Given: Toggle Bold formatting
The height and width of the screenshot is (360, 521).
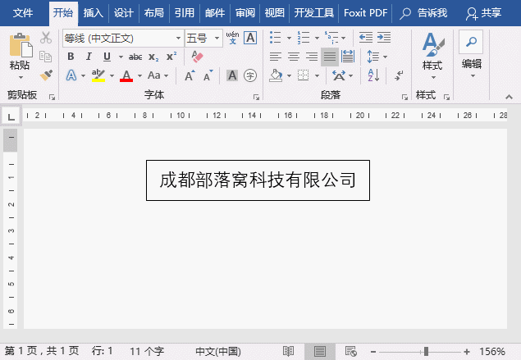Looking at the screenshot, I should tap(71, 57).
